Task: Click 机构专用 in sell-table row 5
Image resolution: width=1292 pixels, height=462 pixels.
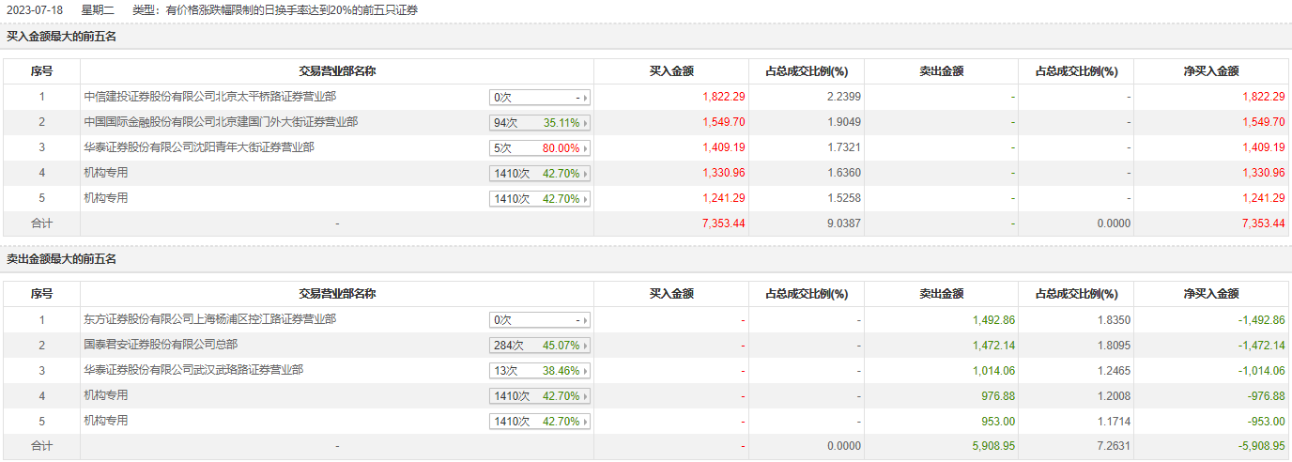Action: (105, 421)
